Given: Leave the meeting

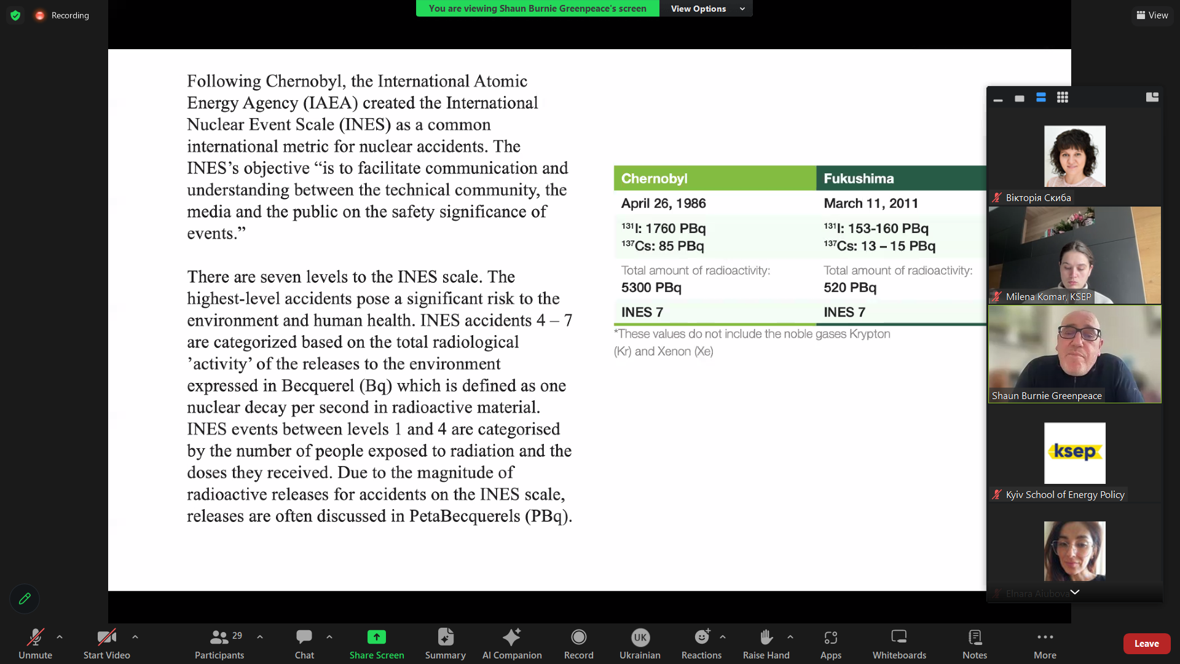Looking at the screenshot, I should tap(1146, 643).
